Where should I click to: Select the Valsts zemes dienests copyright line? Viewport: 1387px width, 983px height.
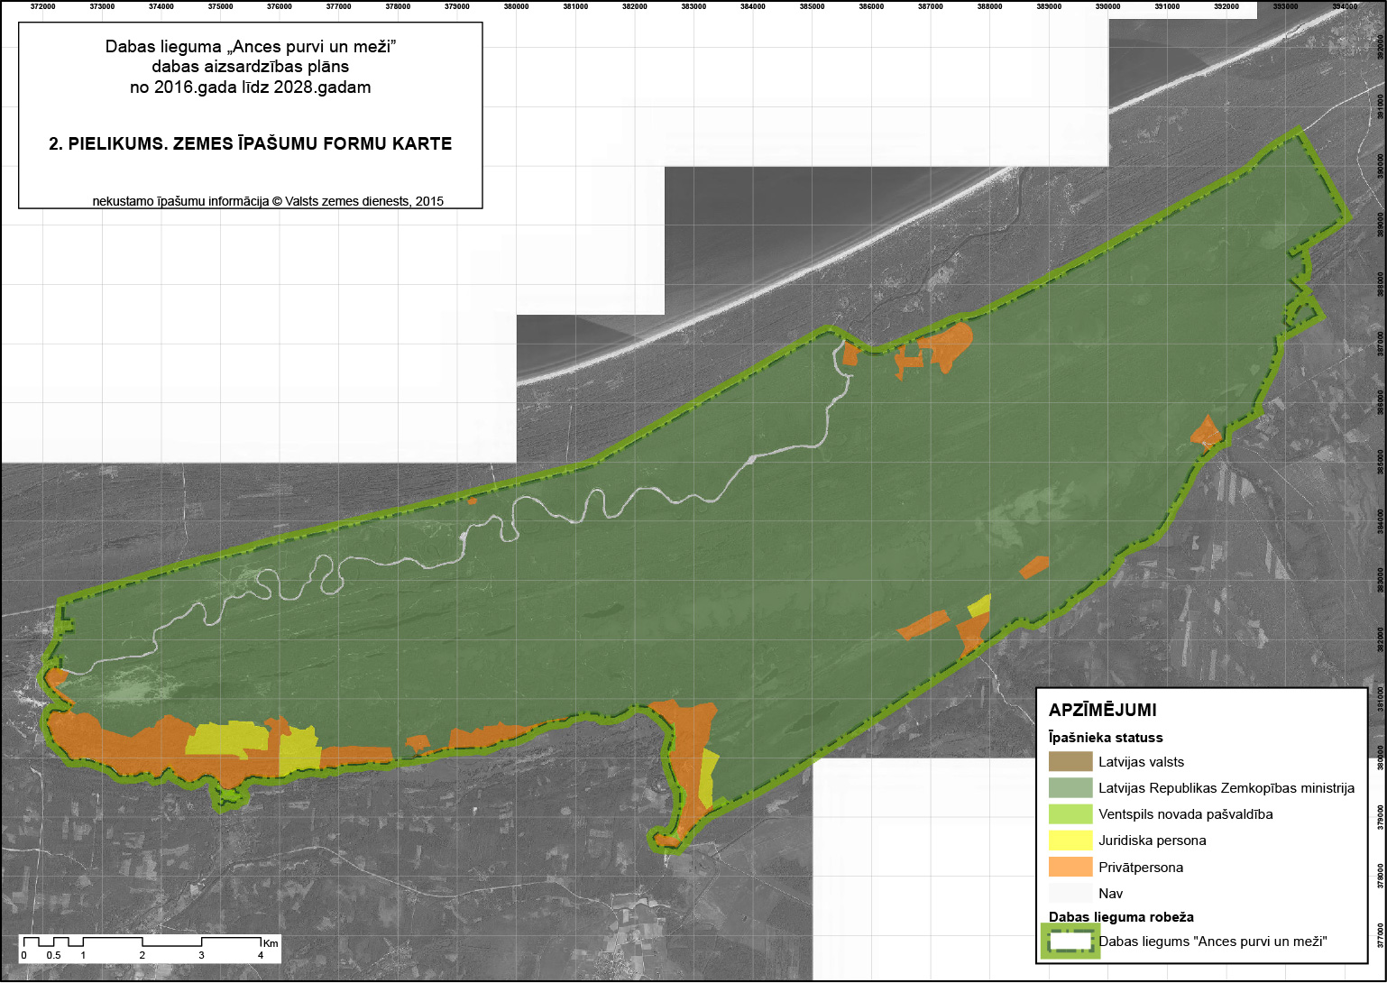(x=268, y=202)
